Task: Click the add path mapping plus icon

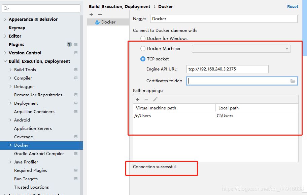Action: pyautogui.click(x=138, y=99)
